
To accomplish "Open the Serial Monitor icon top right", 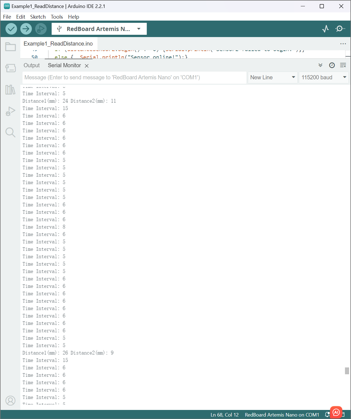I will [340, 29].
